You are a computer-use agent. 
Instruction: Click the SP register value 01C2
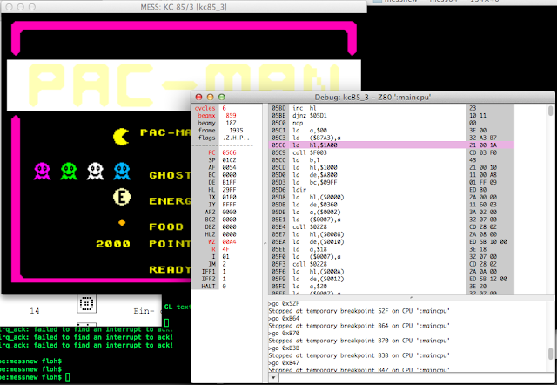tap(229, 160)
